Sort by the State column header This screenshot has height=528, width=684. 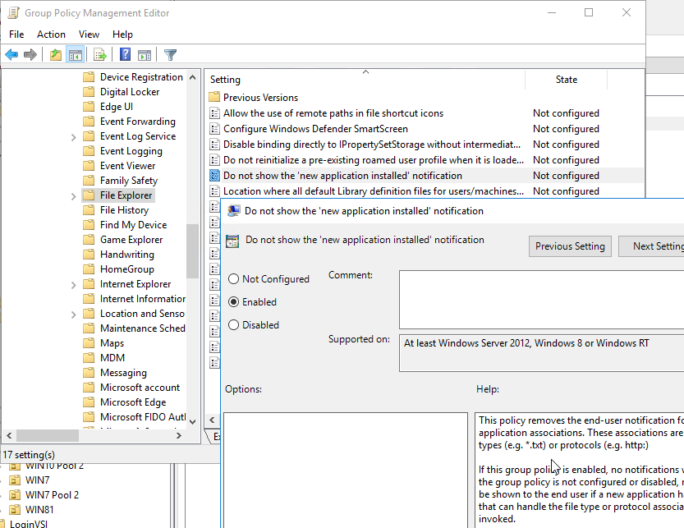[x=567, y=80]
